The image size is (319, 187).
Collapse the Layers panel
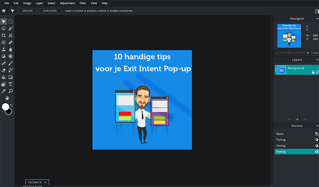tap(317, 60)
